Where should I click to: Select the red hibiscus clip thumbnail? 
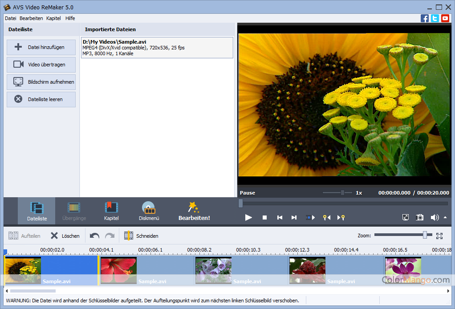(x=118, y=270)
